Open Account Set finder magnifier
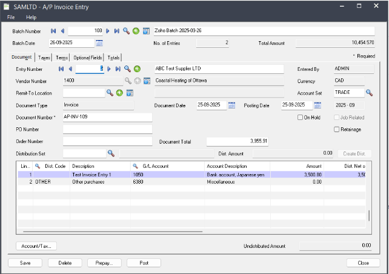The height and width of the screenshot is (274, 389). (x=368, y=93)
